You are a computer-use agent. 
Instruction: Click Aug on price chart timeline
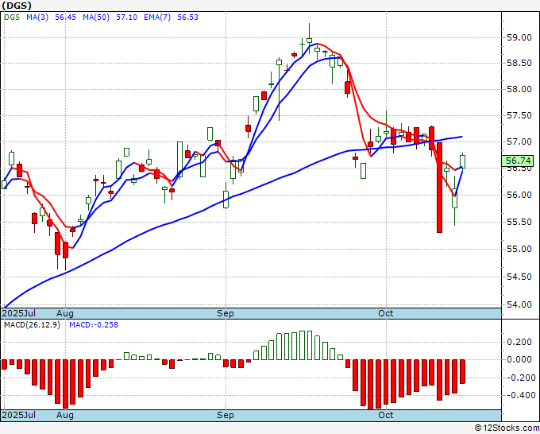pyautogui.click(x=65, y=313)
